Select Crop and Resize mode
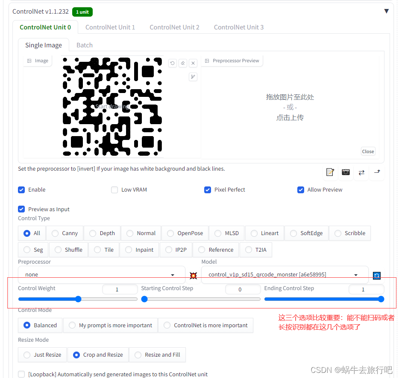The width and height of the screenshot is (399, 378). pyautogui.click(x=98, y=355)
